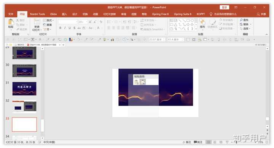Click the New Slide (新建幻灯片) icon

click(x=37, y=22)
